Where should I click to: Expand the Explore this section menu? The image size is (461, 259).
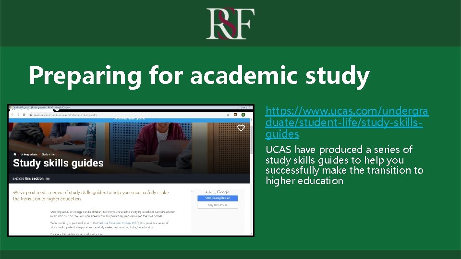[x=31, y=178]
